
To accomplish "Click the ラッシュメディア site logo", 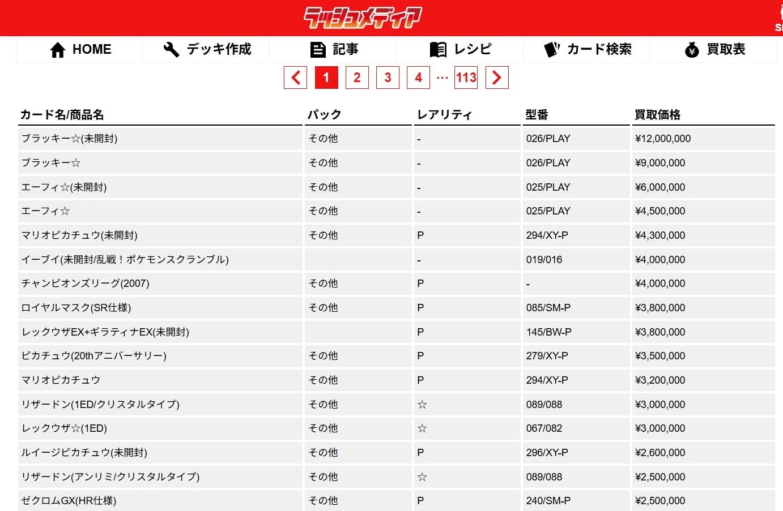I will pos(363,18).
